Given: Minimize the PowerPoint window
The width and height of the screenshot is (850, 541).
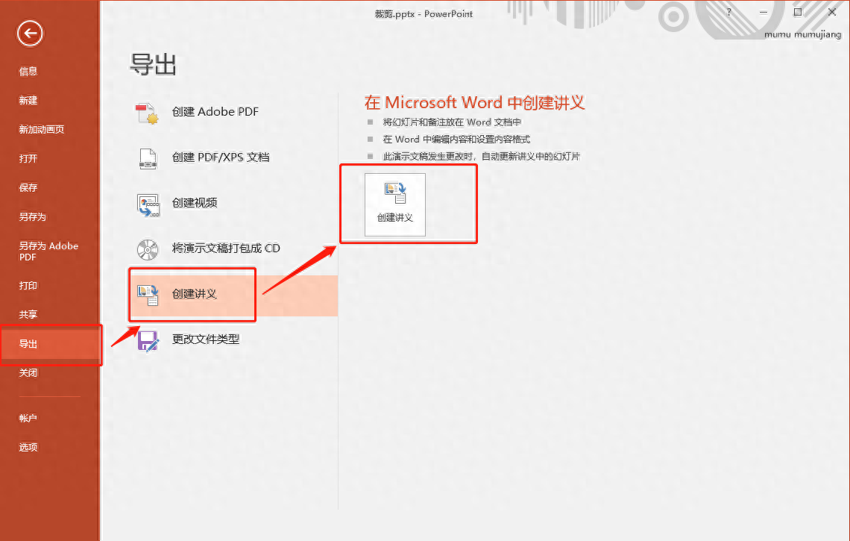Looking at the screenshot, I should (764, 12).
